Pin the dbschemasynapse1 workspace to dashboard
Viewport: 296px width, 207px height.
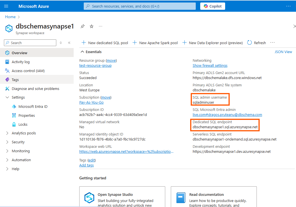pos(82,26)
